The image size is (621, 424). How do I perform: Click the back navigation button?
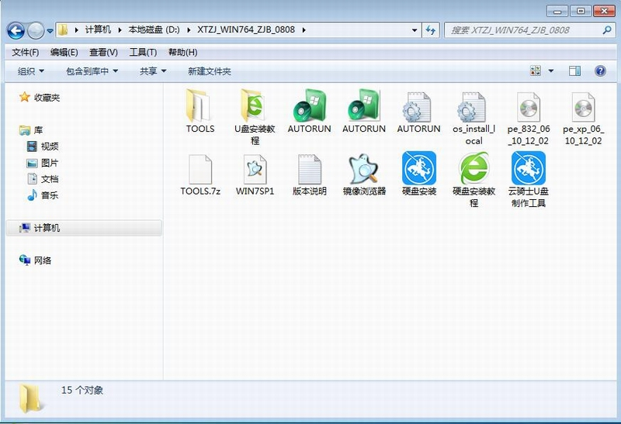(16, 30)
